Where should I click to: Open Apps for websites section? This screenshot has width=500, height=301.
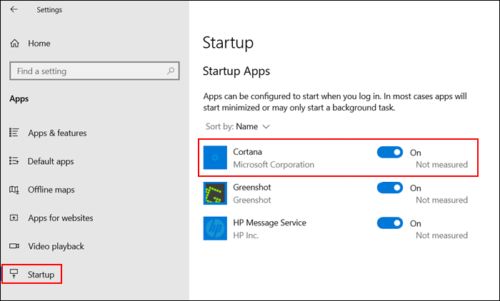coord(61,218)
